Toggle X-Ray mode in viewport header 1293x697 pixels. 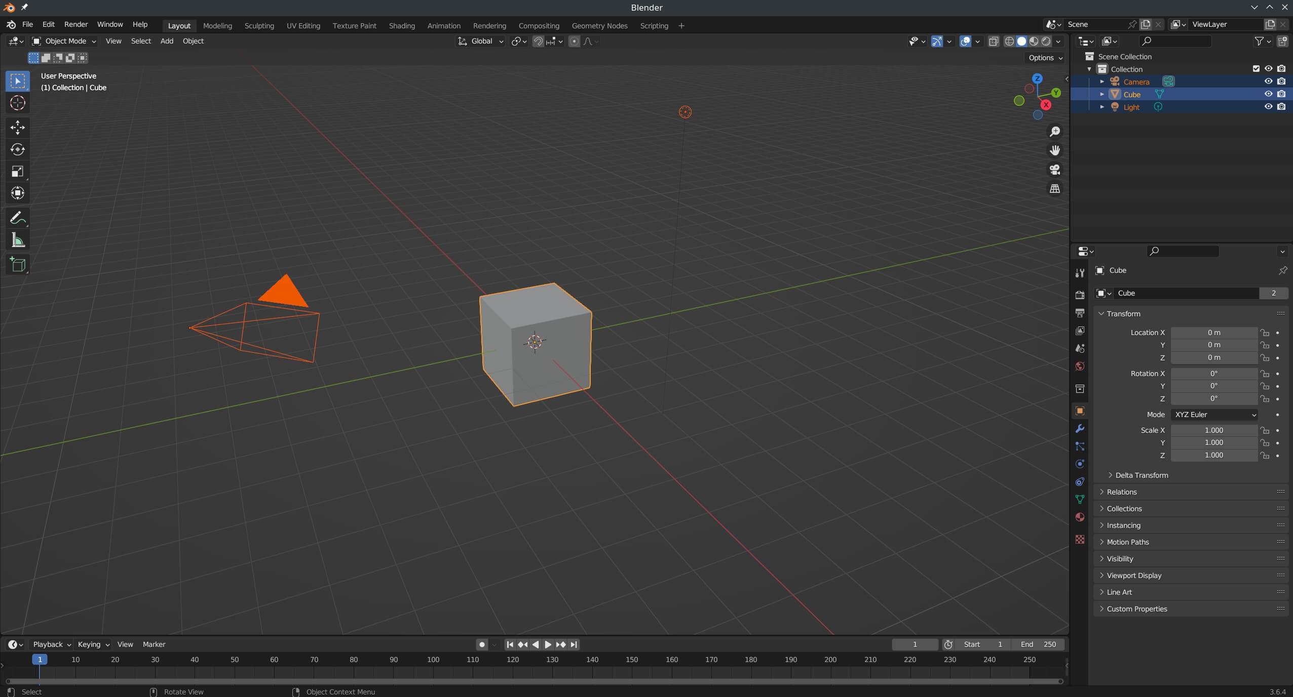(994, 42)
